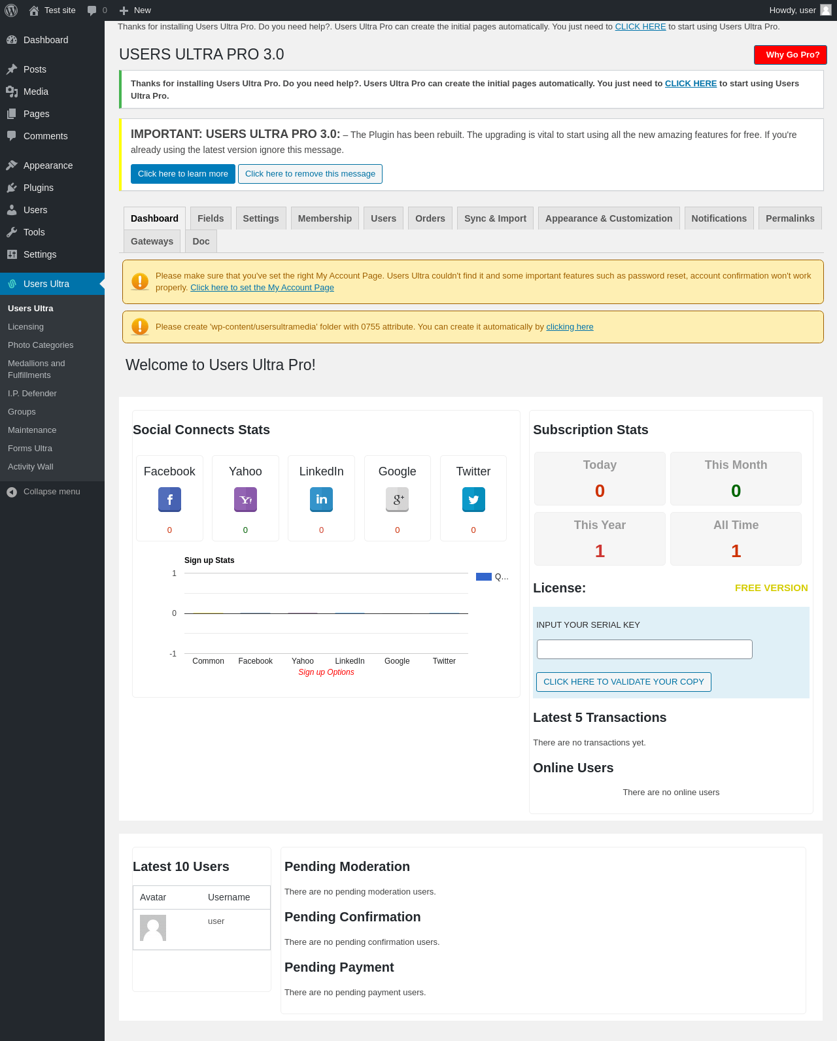Click the New plus icon in admin bar
837x1041 pixels.
click(x=124, y=10)
